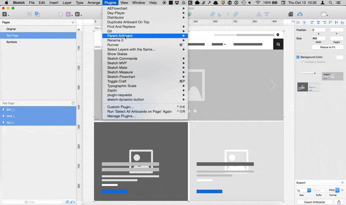Viewport: 346px width, 205px height.
Task: Click the Align Left icon
Action: pyautogui.click(x=312, y=22)
